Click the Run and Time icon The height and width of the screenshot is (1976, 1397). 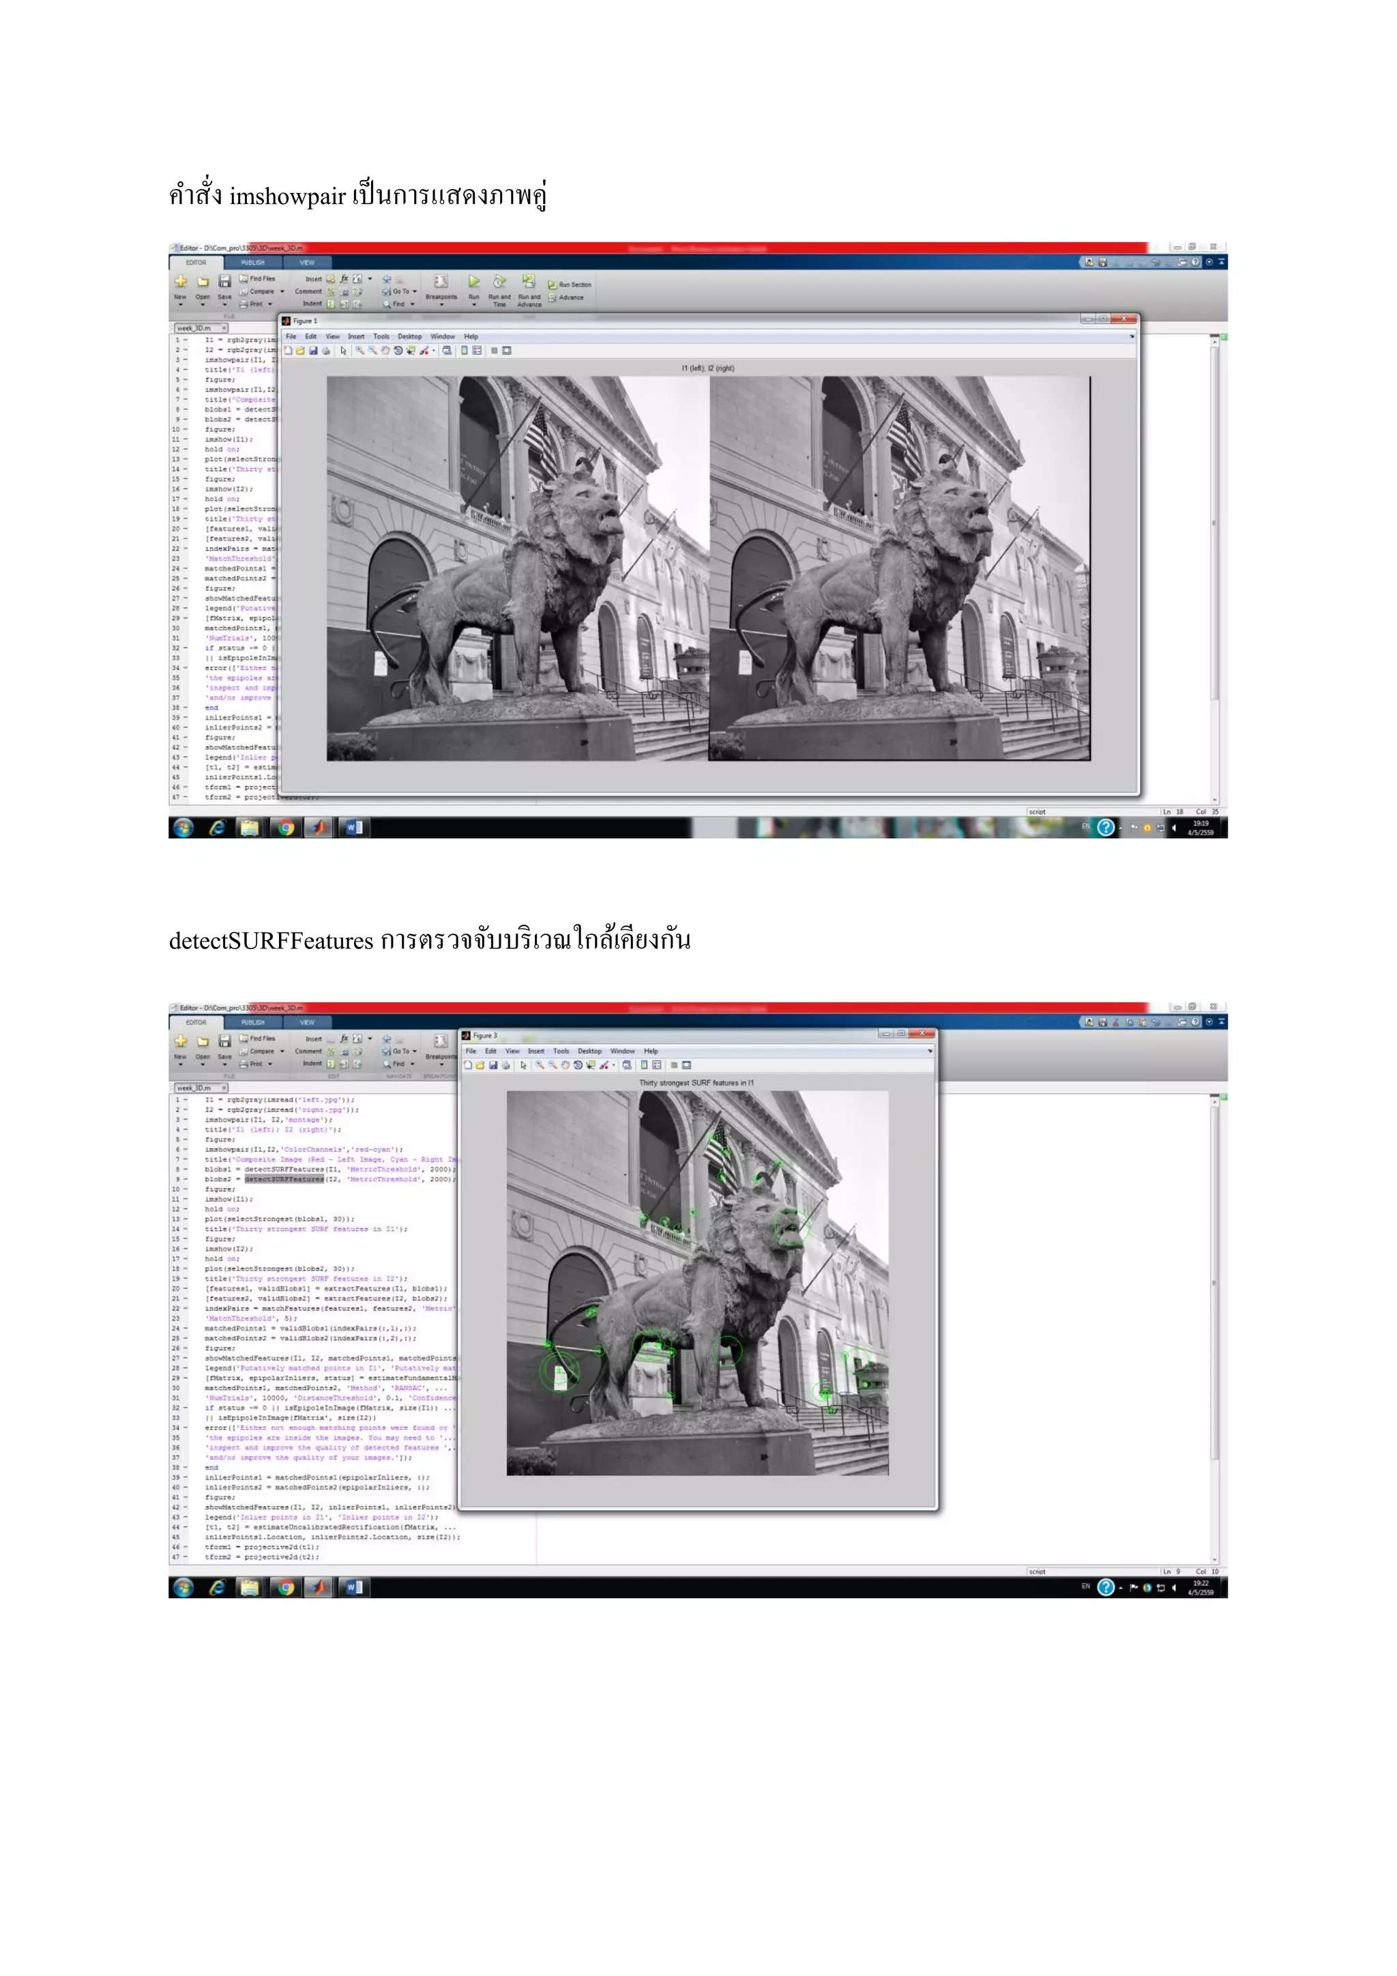[x=500, y=281]
